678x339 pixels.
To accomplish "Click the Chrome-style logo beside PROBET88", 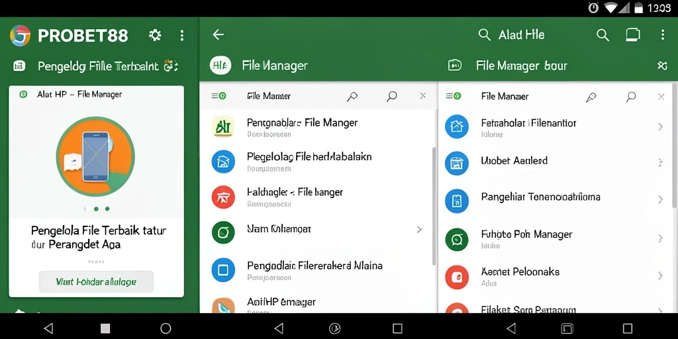I will click(x=21, y=36).
